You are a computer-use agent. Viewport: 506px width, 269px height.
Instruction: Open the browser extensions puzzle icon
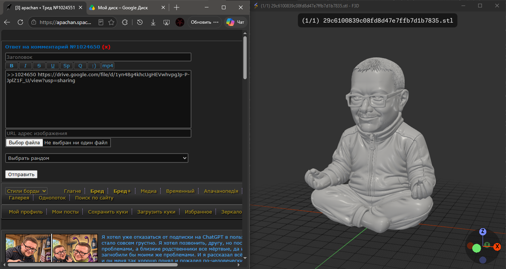click(125, 22)
